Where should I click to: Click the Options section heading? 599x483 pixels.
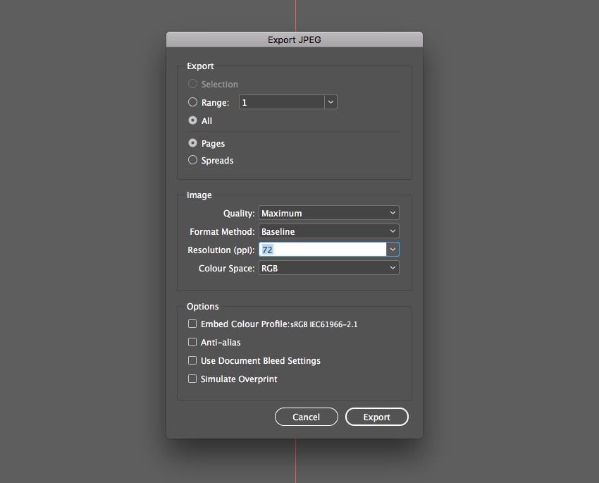pos(202,307)
